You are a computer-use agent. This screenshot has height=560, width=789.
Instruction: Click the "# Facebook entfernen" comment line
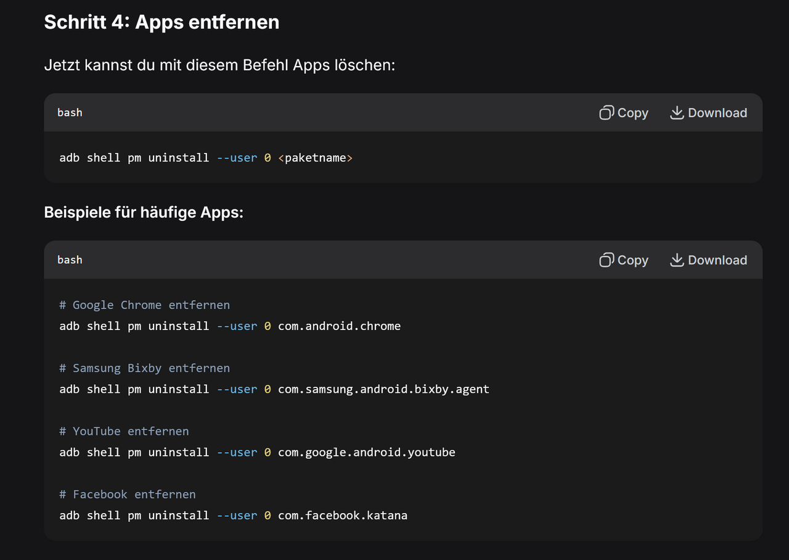coord(128,494)
